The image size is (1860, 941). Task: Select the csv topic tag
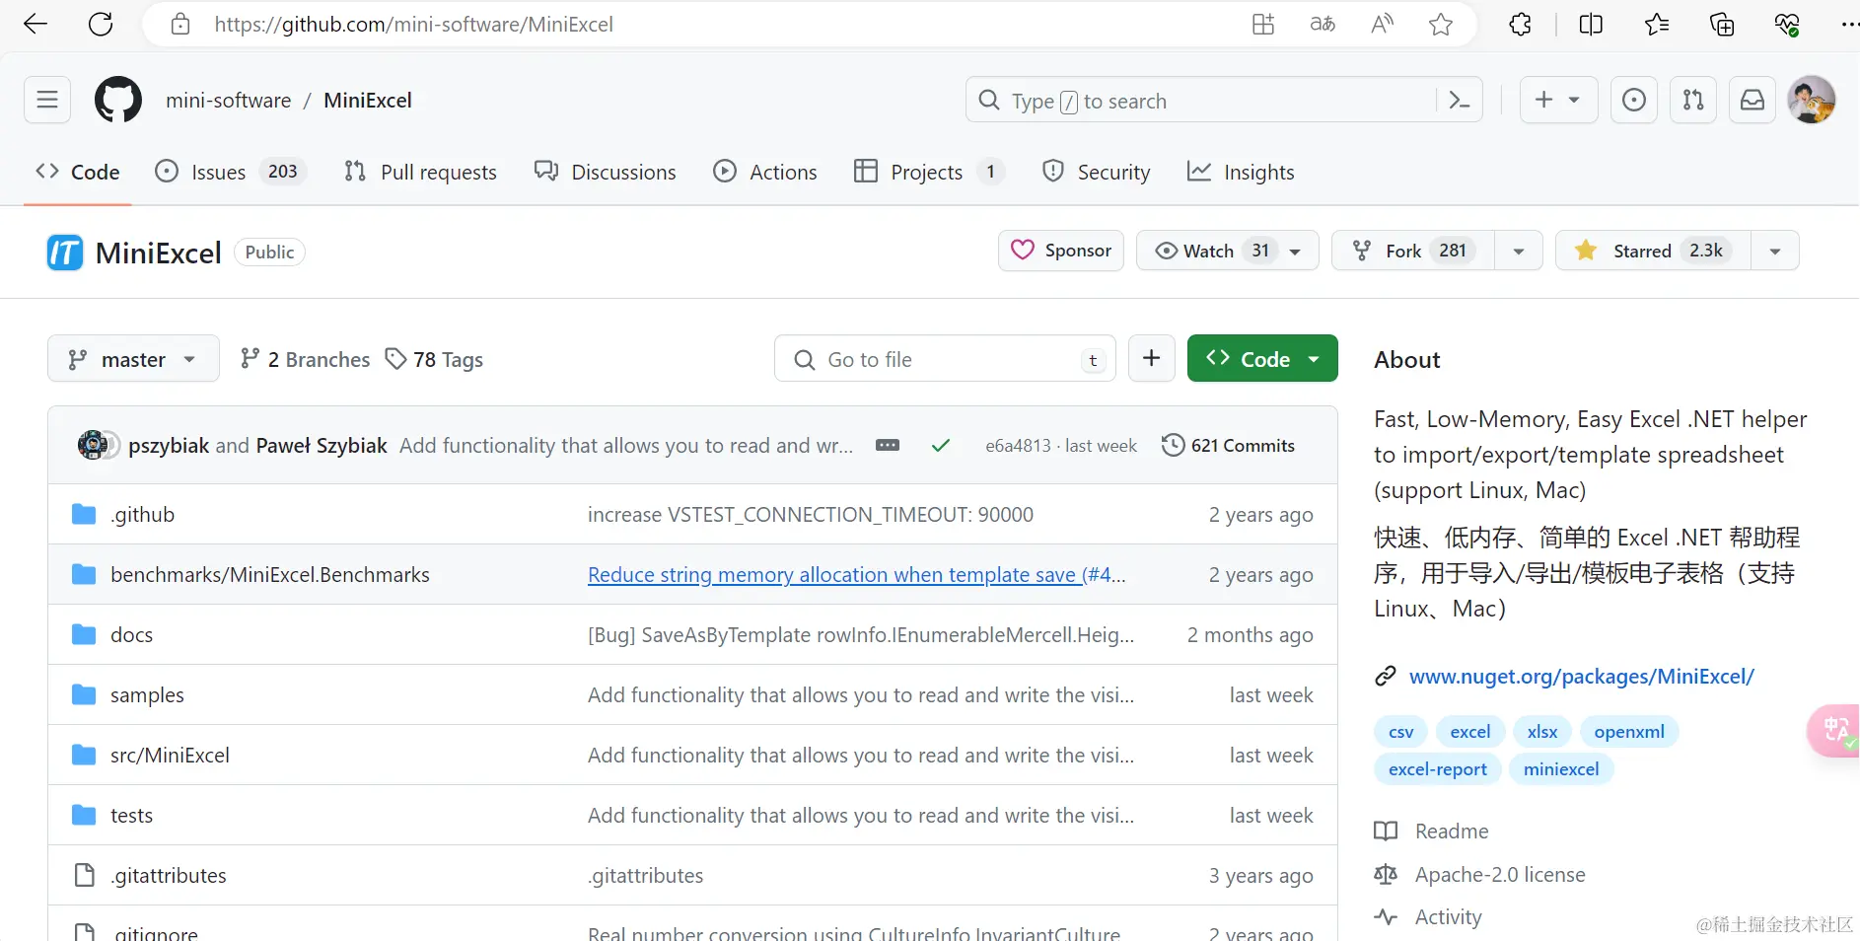[1400, 732]
